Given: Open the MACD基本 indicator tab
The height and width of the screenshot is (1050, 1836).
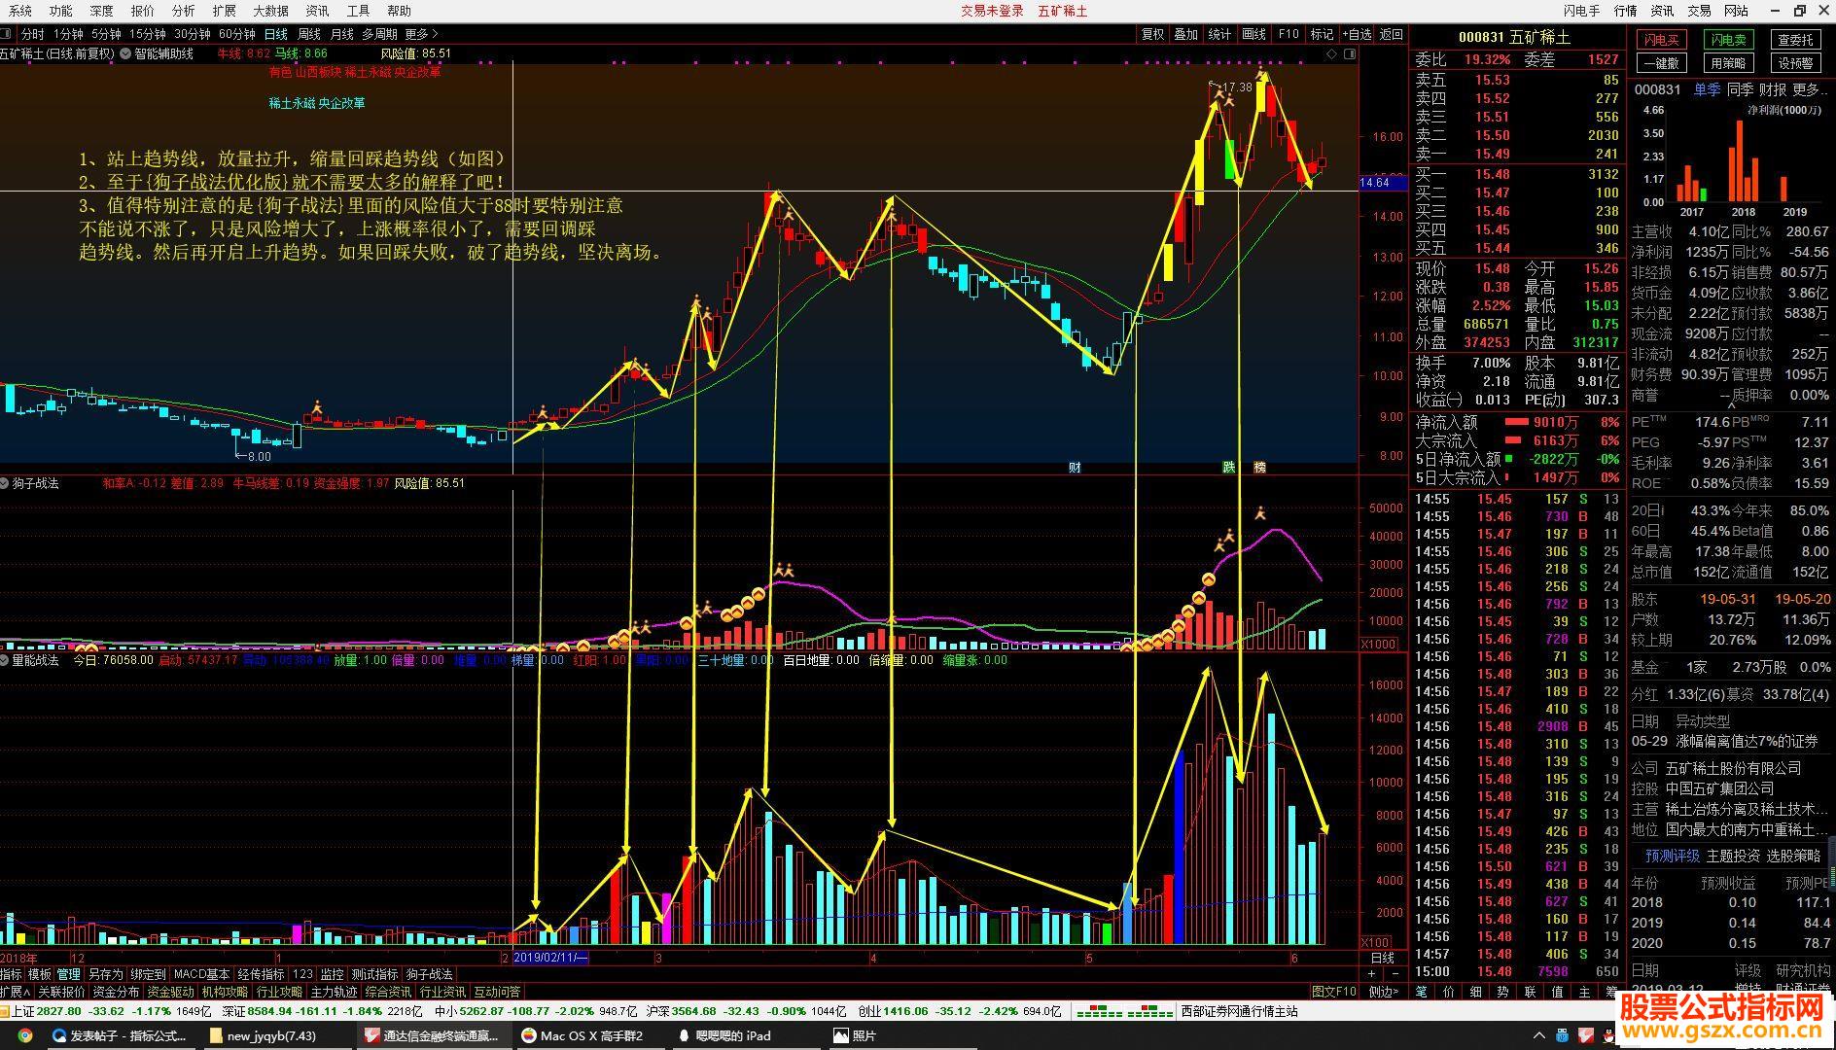Looking at the screenshot, I should (x=202, y=974).
